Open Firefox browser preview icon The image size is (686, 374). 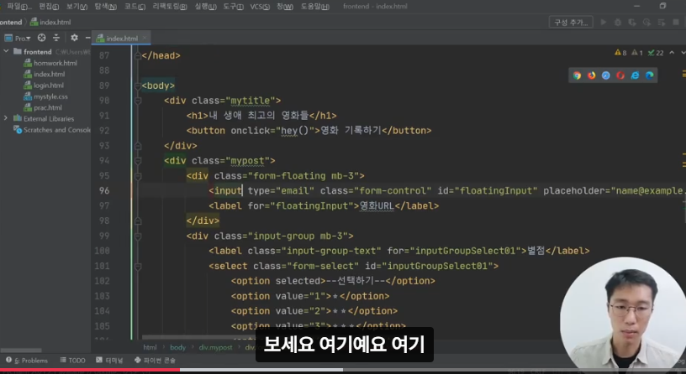[592, 75]
